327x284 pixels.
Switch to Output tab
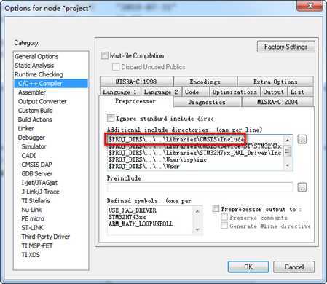pos(274,92)
